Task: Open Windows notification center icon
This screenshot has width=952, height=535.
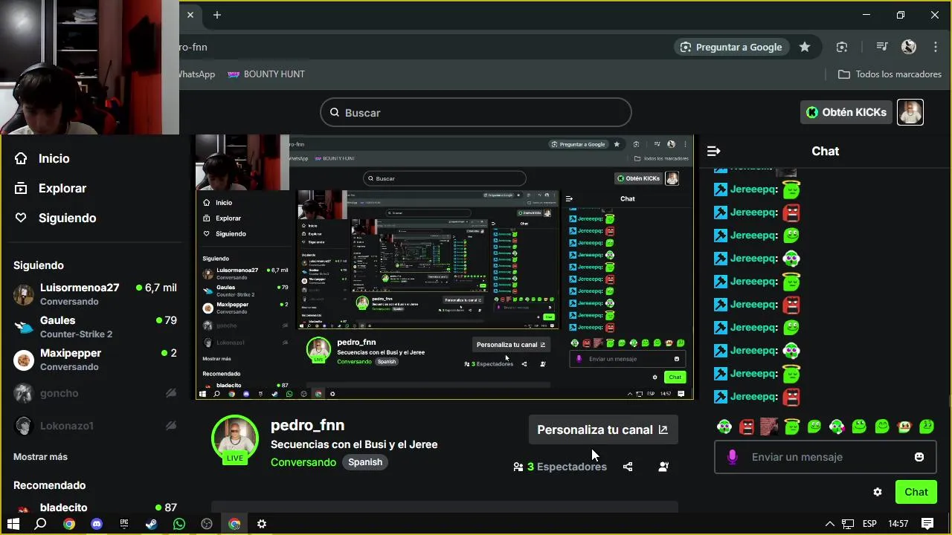Action: coord(927,524)
